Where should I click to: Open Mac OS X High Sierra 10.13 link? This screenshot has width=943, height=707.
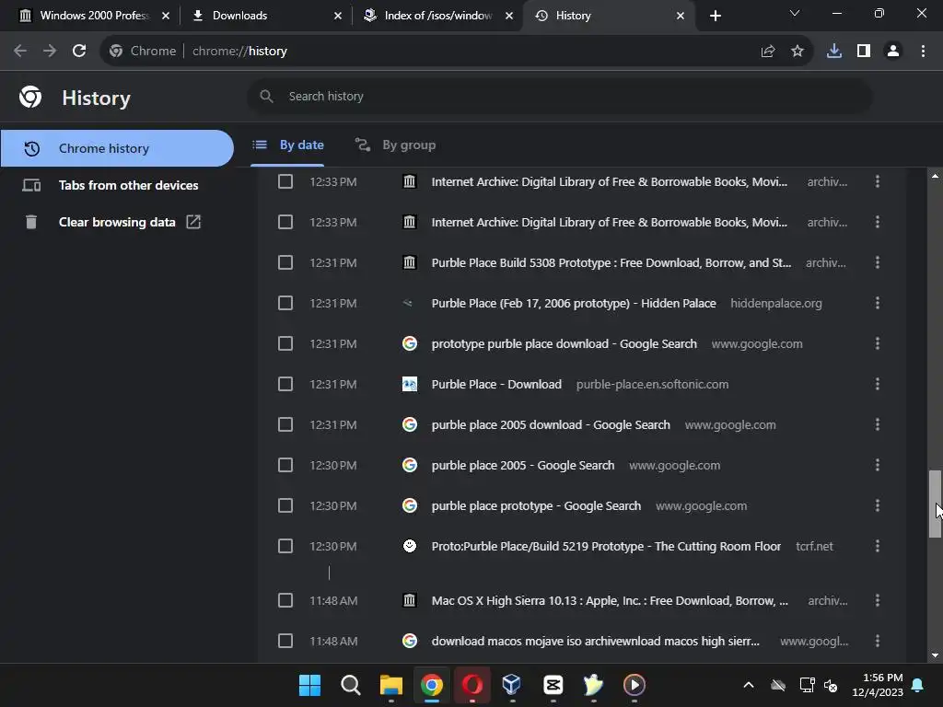click(610, 600)
